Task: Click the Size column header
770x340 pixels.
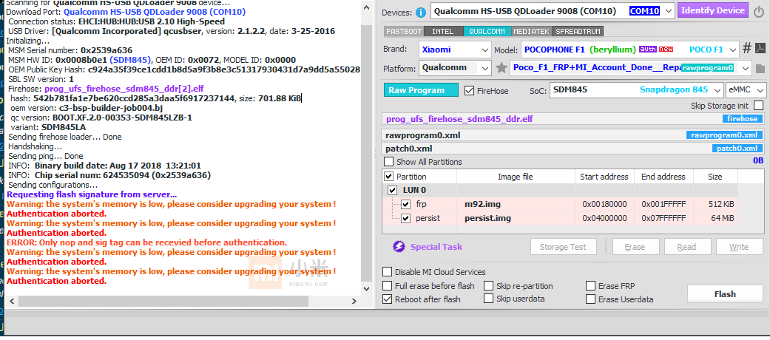Action: coord(715,177)
